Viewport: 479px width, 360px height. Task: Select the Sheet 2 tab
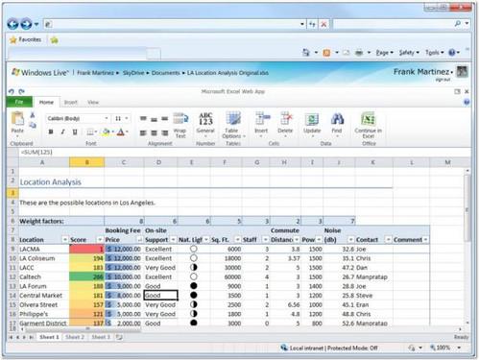pos(75,337)
